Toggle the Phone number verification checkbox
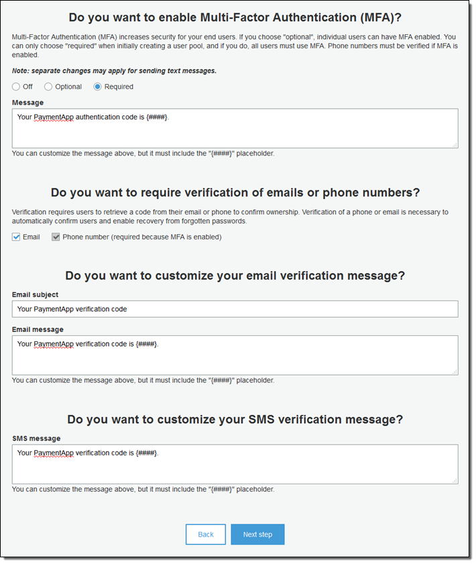Viewport: 476px width, 564px height. (x=56, y=237)
